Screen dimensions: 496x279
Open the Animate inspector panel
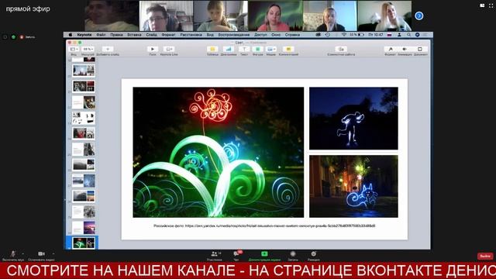(405, 49)
